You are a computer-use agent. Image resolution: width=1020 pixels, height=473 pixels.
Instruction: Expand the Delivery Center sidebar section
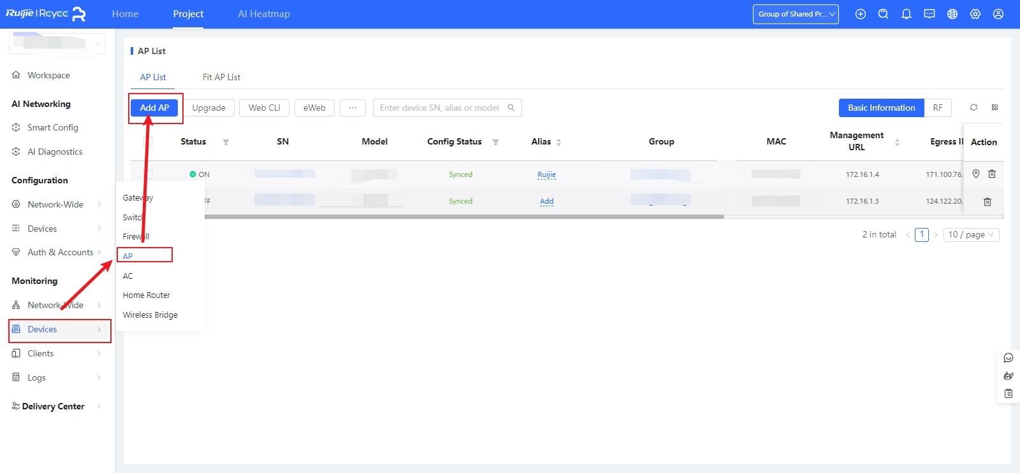click(x=54, y=406)
